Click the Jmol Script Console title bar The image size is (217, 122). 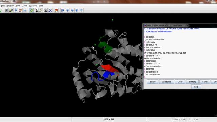180,26
